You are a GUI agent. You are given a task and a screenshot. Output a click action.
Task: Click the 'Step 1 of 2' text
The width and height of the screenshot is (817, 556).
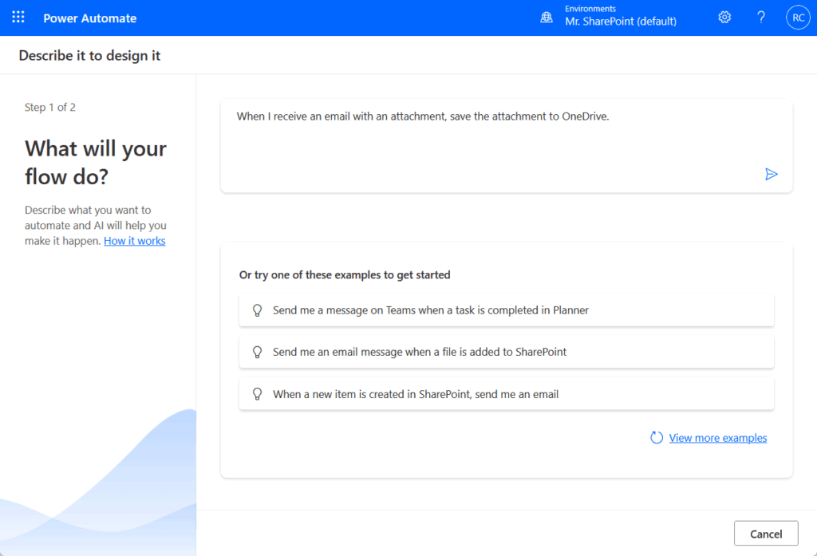coord(50,108)
